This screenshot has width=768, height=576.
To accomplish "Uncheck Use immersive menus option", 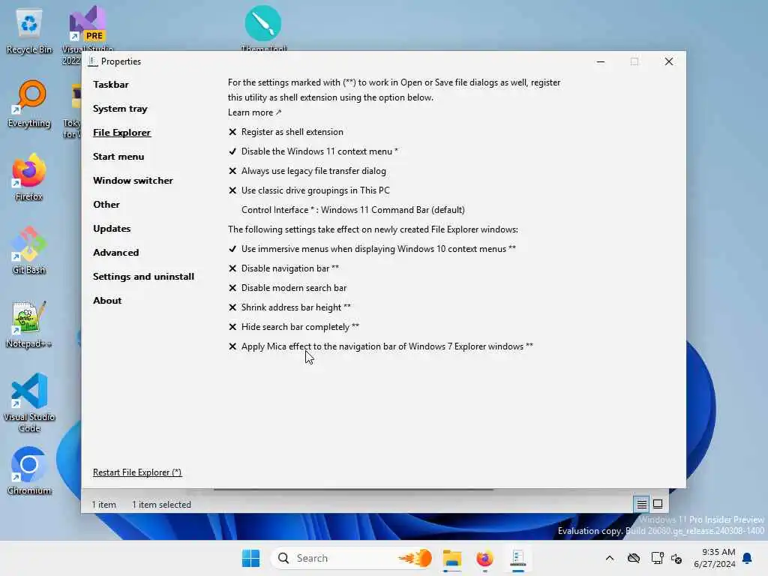I will point(372,249).
